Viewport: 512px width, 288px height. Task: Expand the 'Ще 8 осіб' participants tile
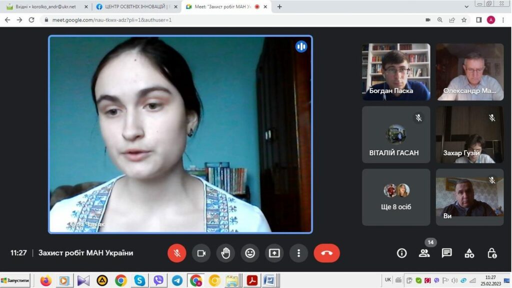point(396,197)
